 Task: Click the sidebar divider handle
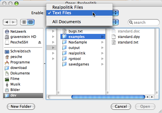coord(45,64)
